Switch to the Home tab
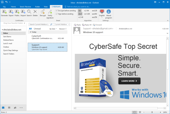The height and width of the screenshot is (114, 170). [13, 7]
